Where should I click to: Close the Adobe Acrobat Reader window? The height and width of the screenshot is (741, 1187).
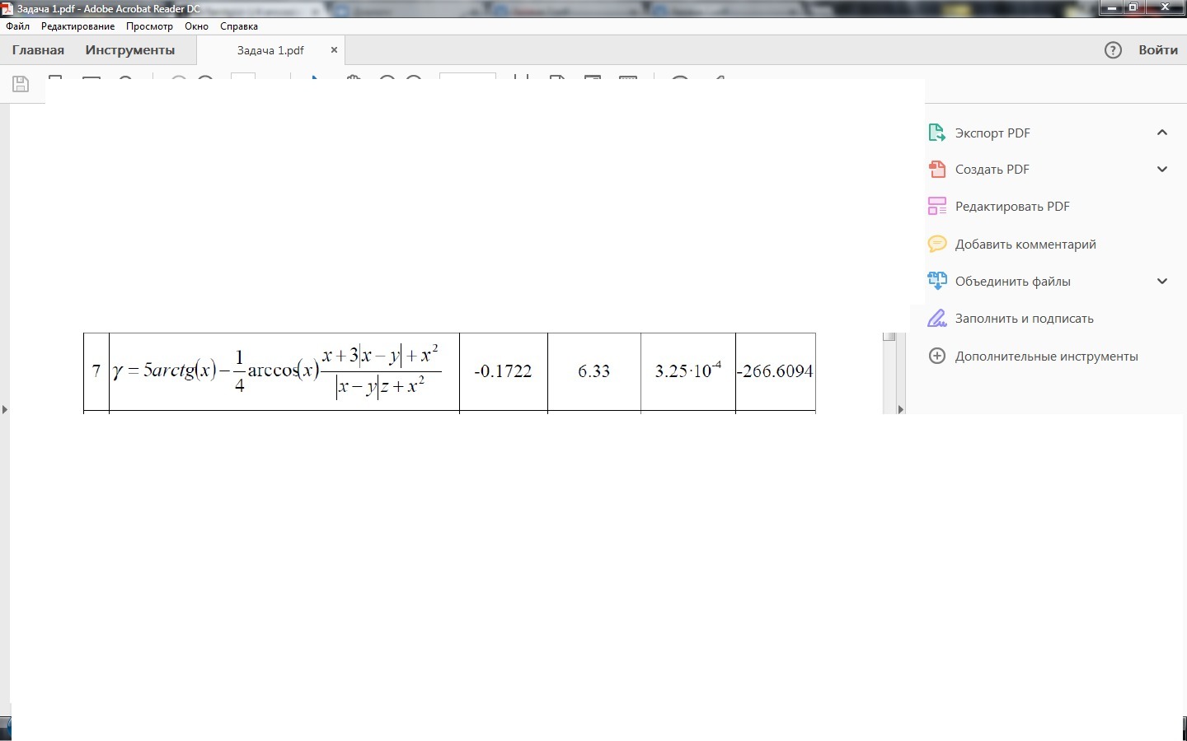pyautogui.click(x=1166, y=7)
